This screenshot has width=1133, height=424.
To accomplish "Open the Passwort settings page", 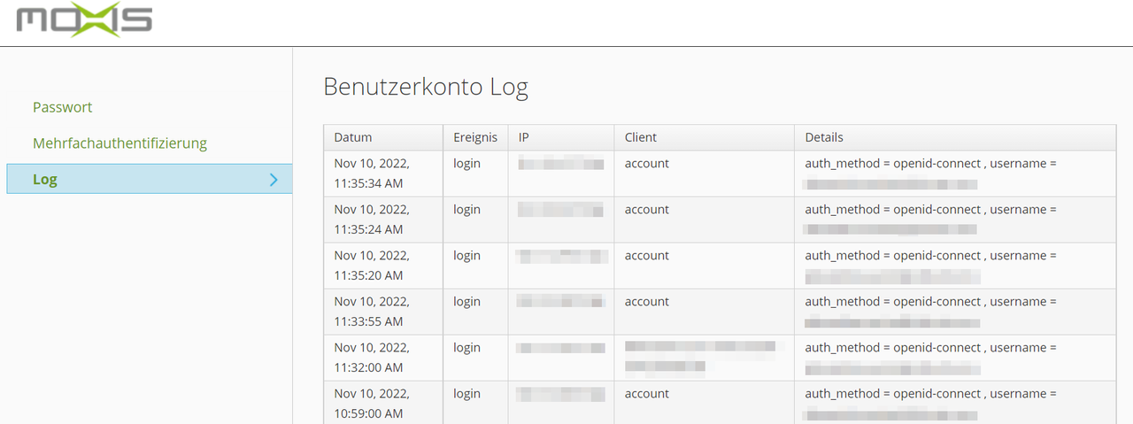I will pos(62,107).
